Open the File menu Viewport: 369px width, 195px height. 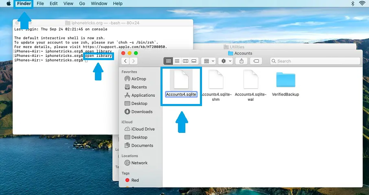40,4
